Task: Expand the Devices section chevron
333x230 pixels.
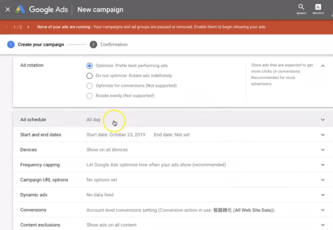Action: [323, 150]
